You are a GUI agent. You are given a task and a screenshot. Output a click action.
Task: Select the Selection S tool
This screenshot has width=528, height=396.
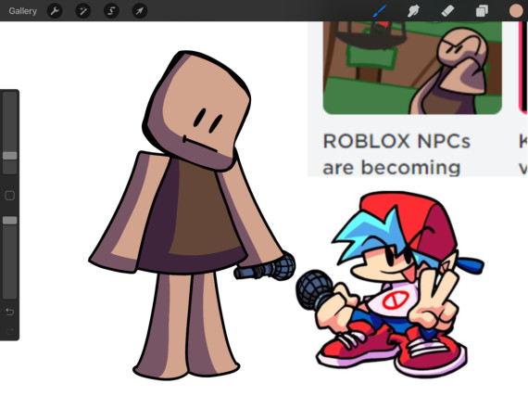[111, 11]
